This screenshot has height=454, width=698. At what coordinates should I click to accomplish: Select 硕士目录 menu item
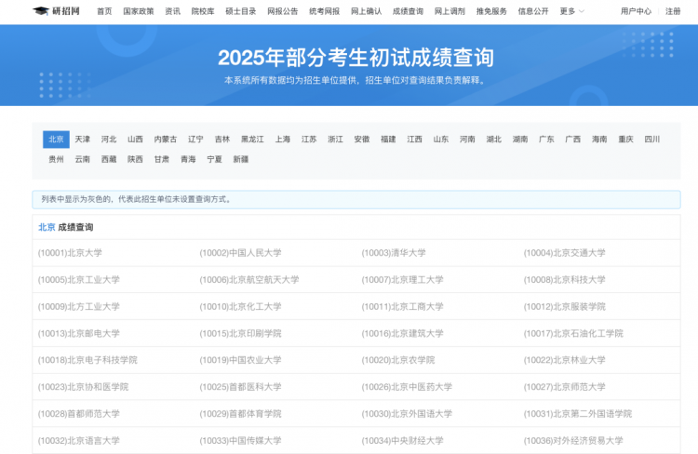tap(241, 11)
